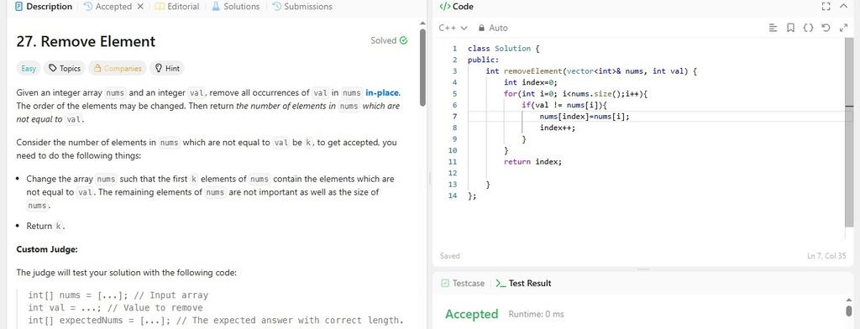
Task: Reset code with the revert arrow icon
Action: (x=826, y=28)
